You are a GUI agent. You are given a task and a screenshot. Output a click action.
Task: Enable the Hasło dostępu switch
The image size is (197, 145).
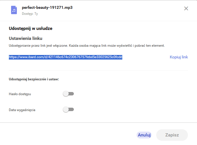(x=68, y=94)
